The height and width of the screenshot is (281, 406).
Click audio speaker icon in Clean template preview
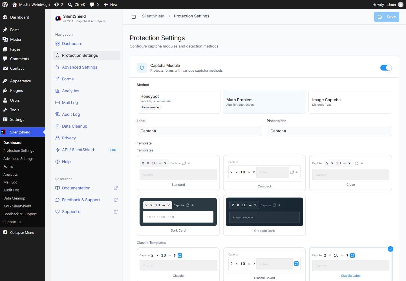click(362, 163)
